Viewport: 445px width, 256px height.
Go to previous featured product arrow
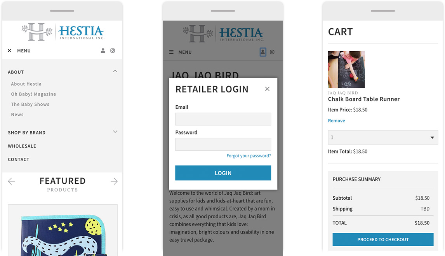[x=11, y=181]
